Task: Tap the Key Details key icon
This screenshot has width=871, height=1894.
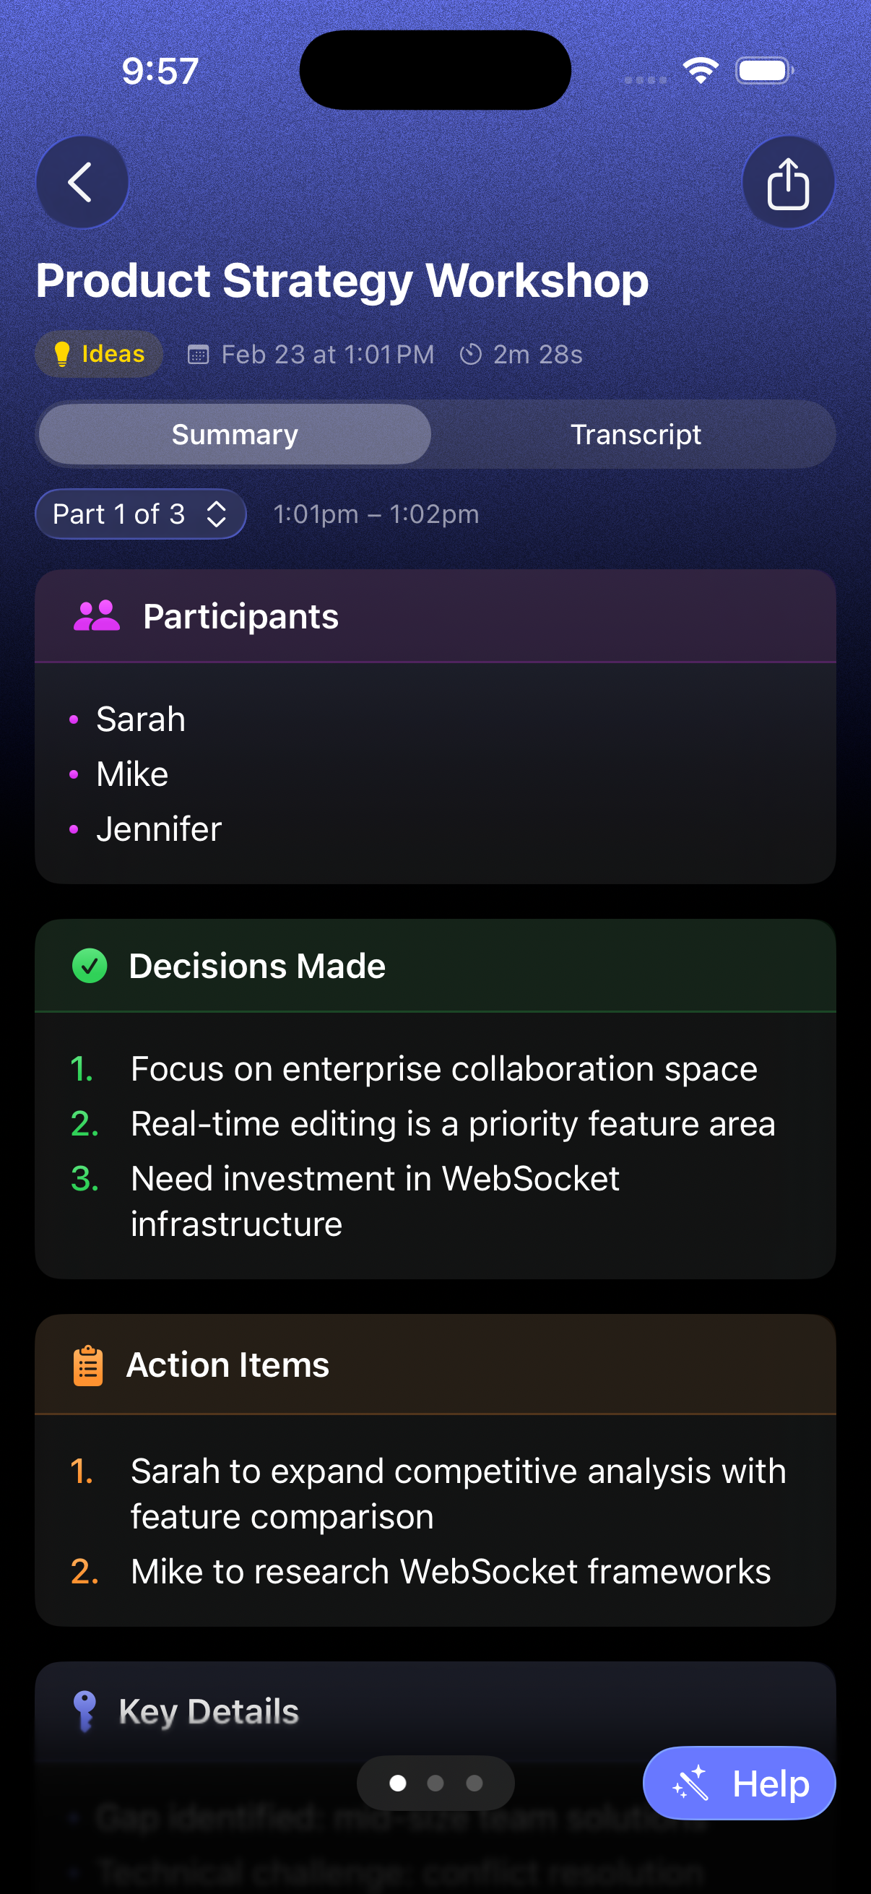Action: 85,1711
